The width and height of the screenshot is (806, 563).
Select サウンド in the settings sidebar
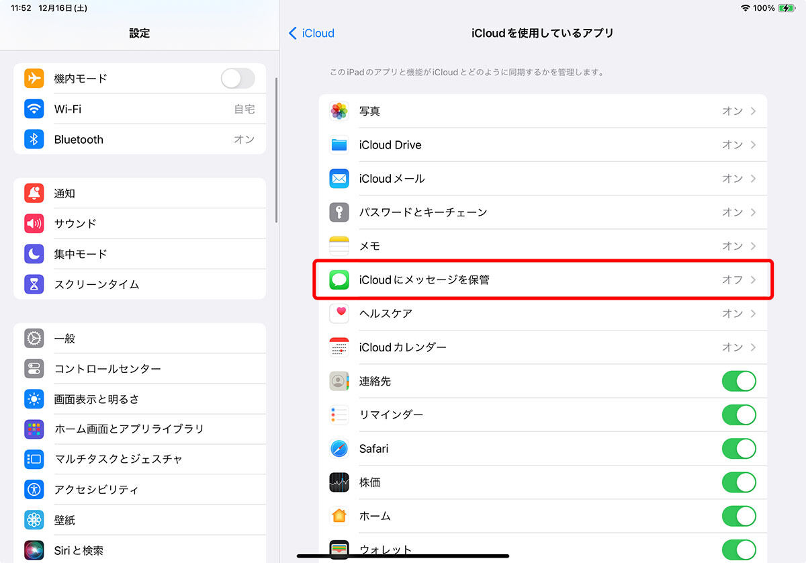[140, 224]
